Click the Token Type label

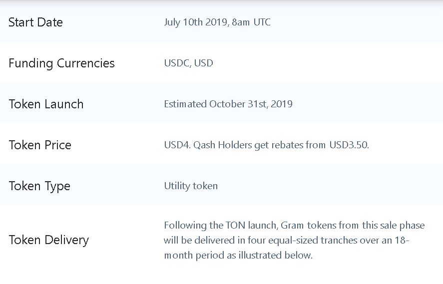tap(39, 186)
